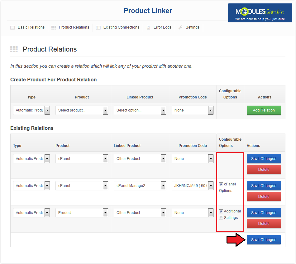
Task: Open the Error Logs tab
Action: click(162, 27)
